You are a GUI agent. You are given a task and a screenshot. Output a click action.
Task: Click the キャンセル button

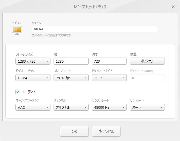click(x=106, y=131)
